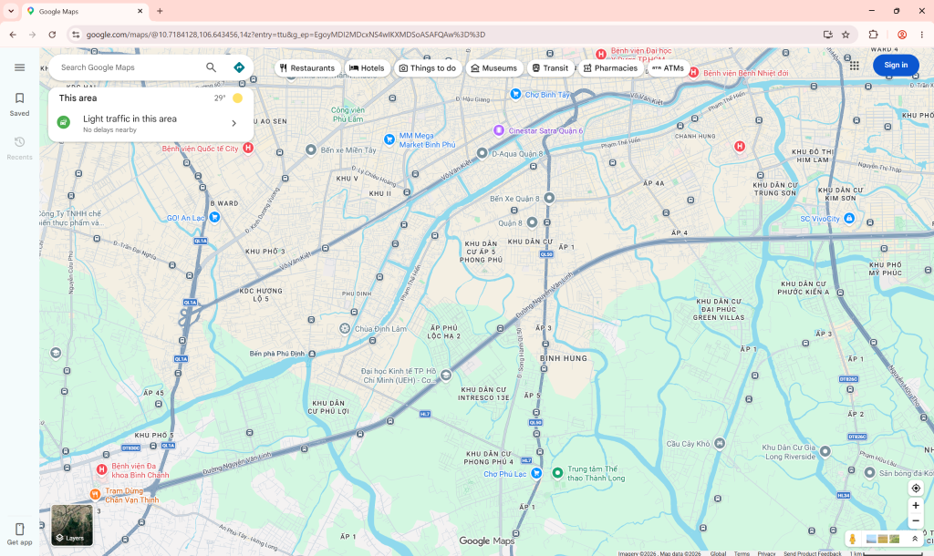Open Directions via the blue diamond icon
The image size is (934, 556).
pyautogui.click(x=239, y=67)
